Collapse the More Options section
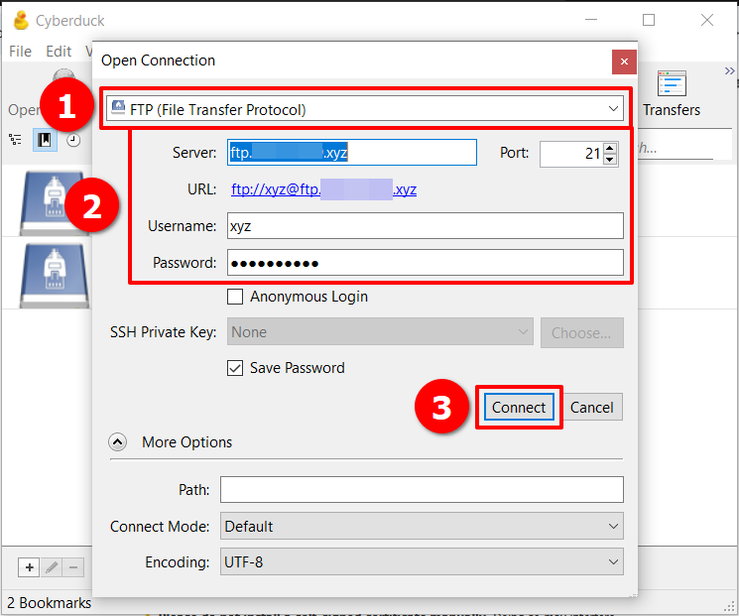This screenshot has width=739, height=616. pos(117,442)
